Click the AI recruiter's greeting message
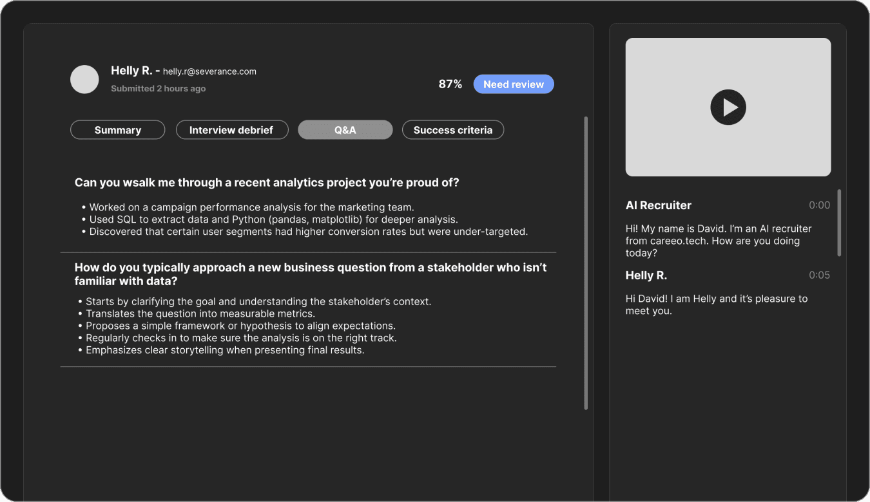The width and height of the screenshot is (870, 502). point(719,241)
